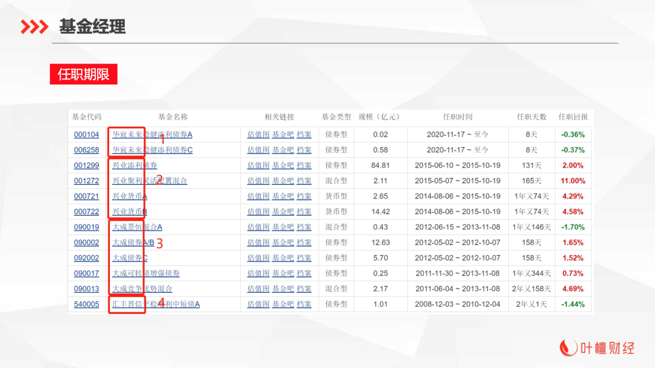Click 估值图 in the 090017 row

[x=258, y=274]
